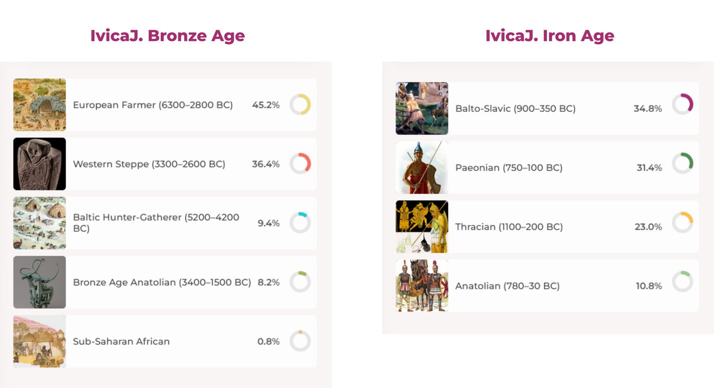Click the yellow European Farmer donut chart

pyautogui.click(x=300, y=105)
